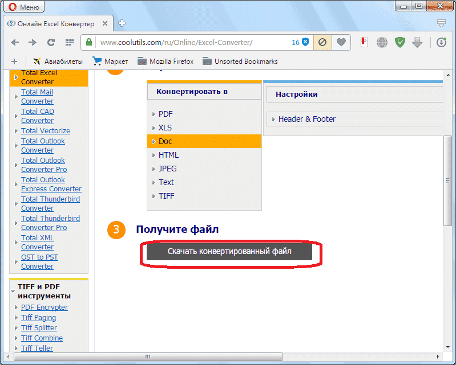456x365 pixels.
Task: Click the ad blocker shield badge in address bar
Action: pyautogui.click(x=305, y=43)
